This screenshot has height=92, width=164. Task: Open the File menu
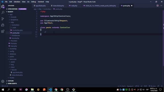pos(6,2)
